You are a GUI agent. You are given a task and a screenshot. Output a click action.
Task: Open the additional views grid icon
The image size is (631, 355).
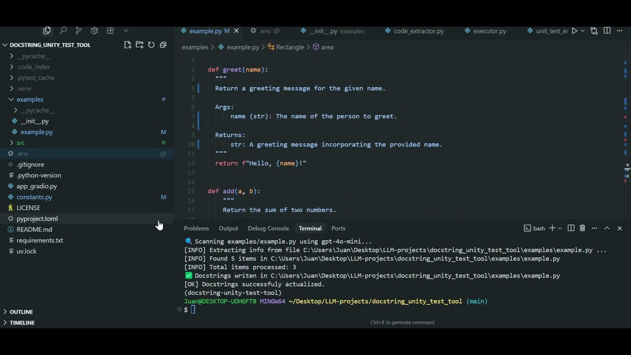click(110, 31)
